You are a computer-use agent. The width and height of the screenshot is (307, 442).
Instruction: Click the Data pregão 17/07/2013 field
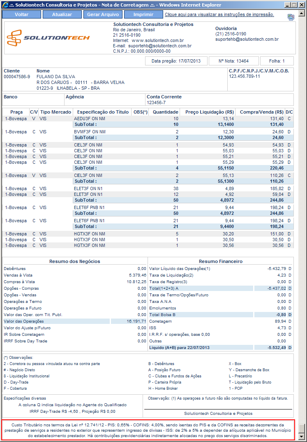pos(176,61)
